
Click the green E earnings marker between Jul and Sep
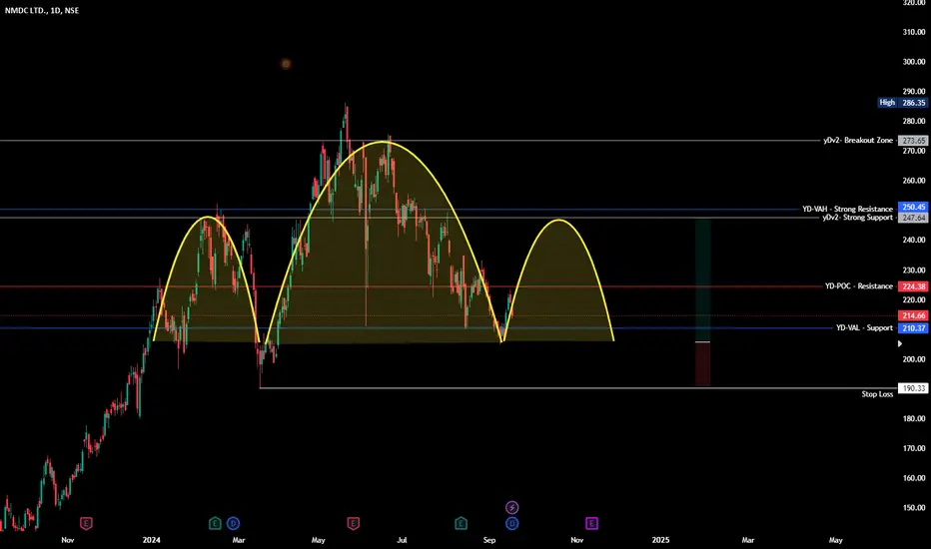pos(461,523)
